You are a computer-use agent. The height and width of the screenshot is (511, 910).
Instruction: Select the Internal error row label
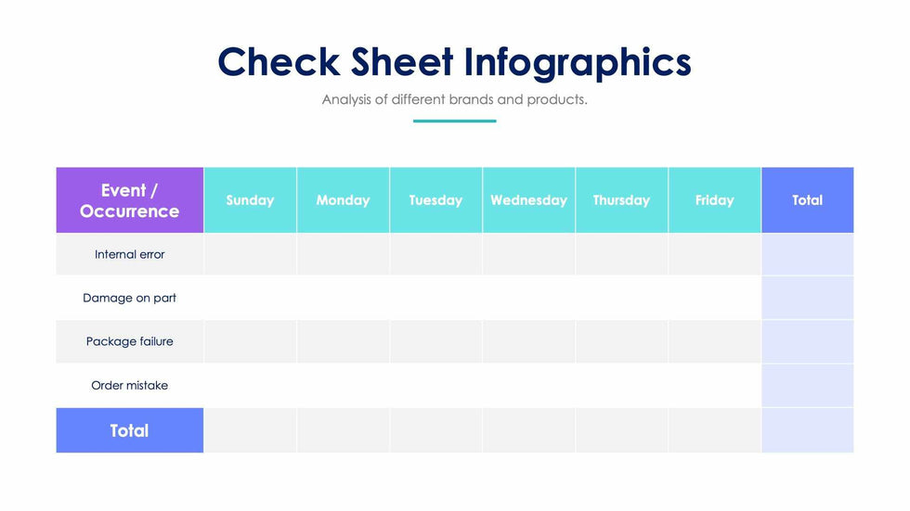pos(129,254)
